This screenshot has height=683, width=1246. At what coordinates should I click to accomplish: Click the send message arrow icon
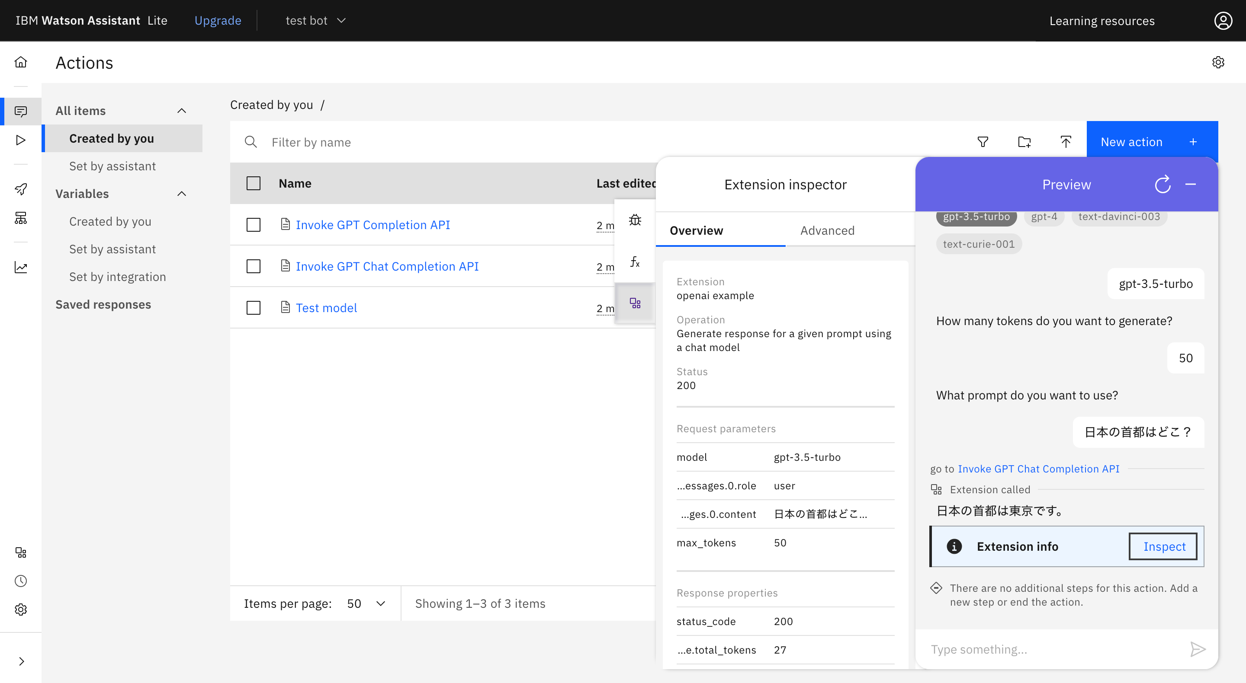click(x=1198, y=649)
